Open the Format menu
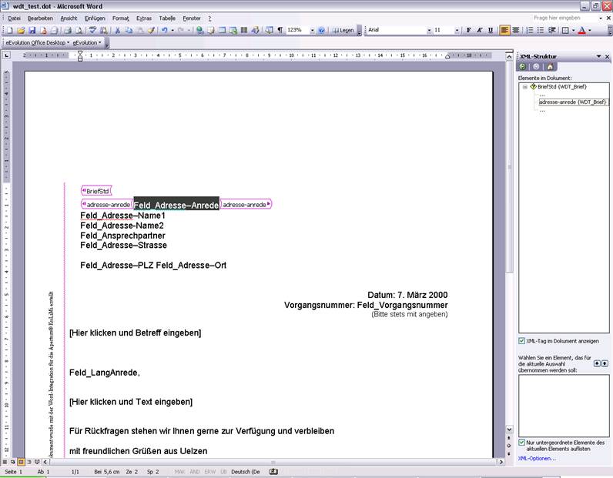This screenshot has height=478, width=613. tap(120, 18)
